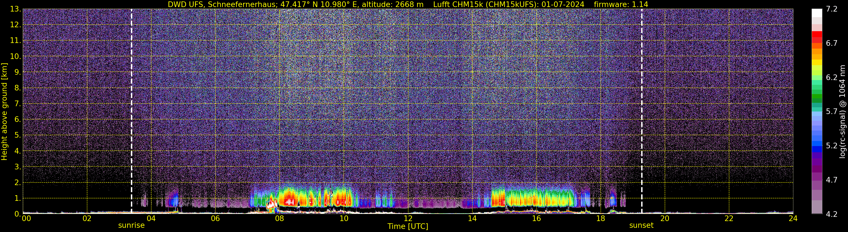Click time axis tick label '24'

793,219
